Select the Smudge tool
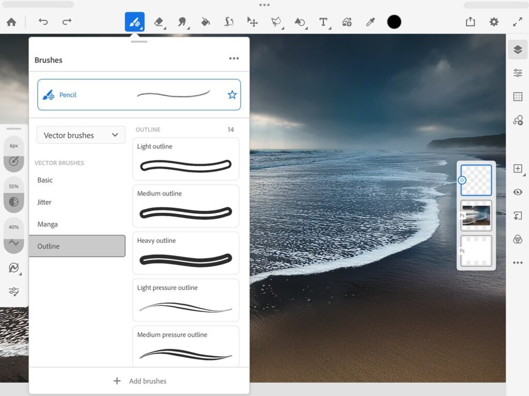Viewport: 529px width, 396px height. tap(182, 22)
